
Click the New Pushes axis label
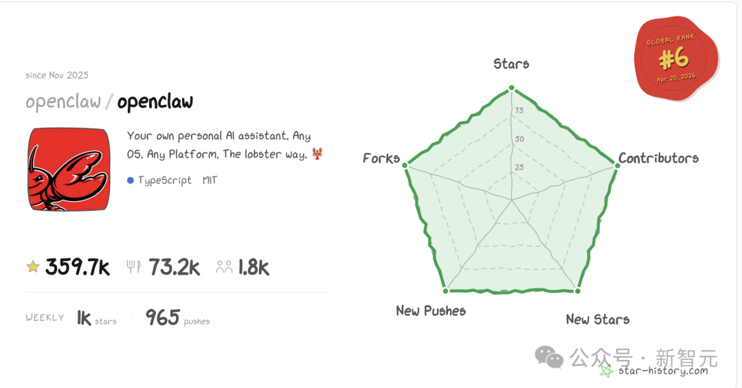(431, 311)
